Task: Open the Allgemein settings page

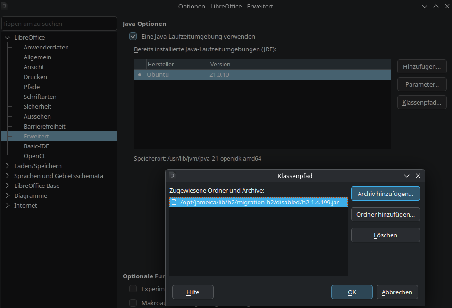Action: point(37,57)
